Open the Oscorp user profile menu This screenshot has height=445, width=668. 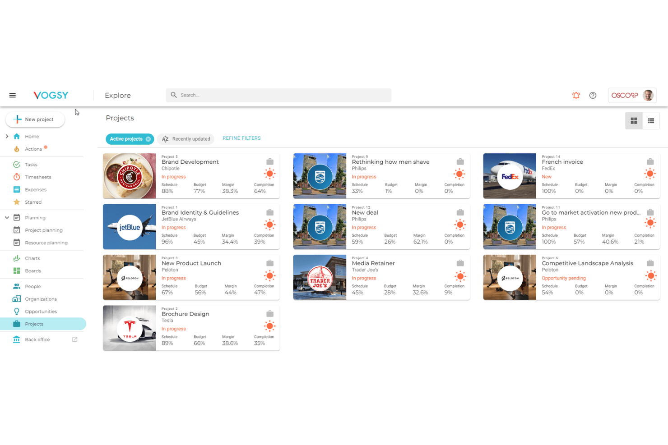[x=632, y=96]
